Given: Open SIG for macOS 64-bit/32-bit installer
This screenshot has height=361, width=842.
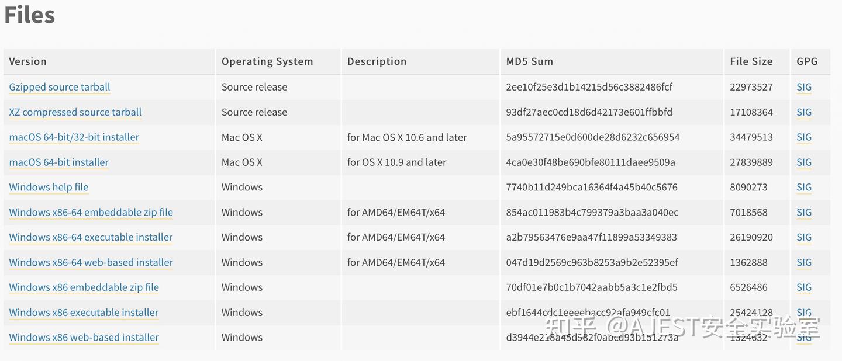Looking at the screenshot, I should [804, 137].
